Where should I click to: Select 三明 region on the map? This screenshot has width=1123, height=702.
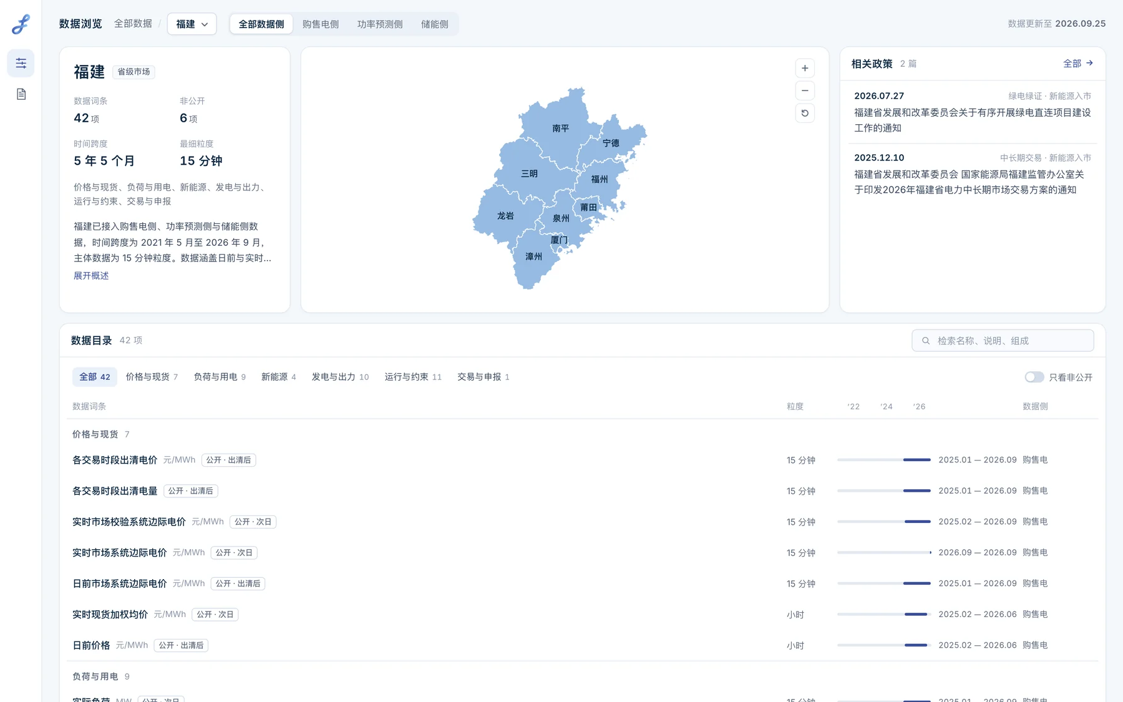pos(529,173)
